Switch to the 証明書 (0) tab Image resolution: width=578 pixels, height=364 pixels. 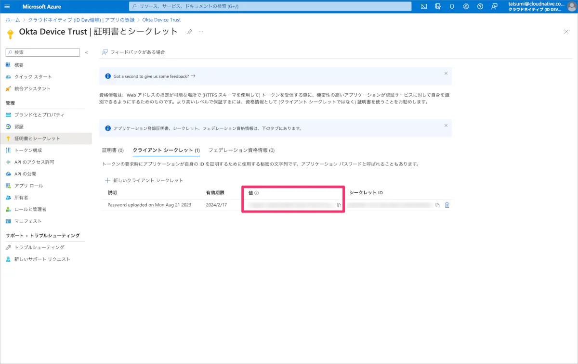[x=113, y=150]
